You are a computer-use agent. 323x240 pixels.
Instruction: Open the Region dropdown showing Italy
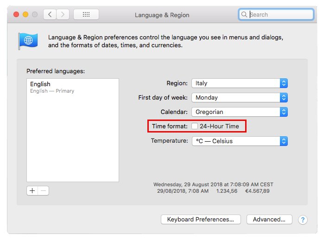click(x=240, y=83)
